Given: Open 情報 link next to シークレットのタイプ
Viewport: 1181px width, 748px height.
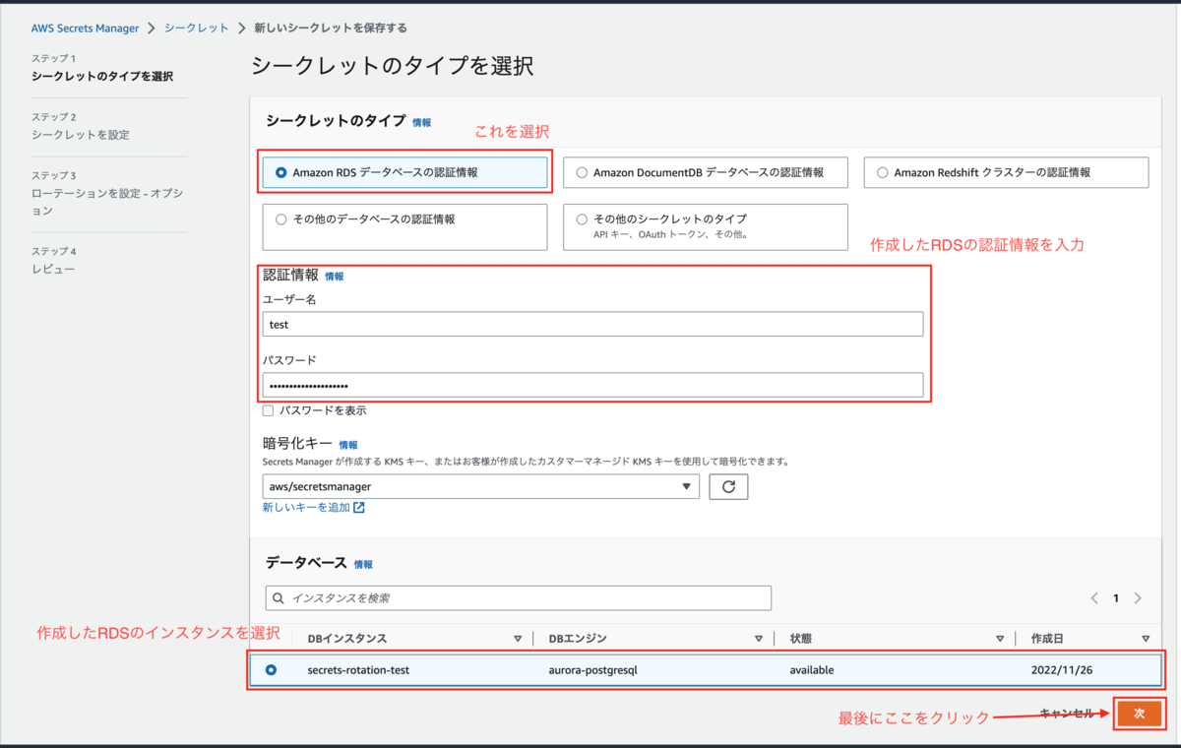Looking at the screenshot, I should [x=421, y=123].
